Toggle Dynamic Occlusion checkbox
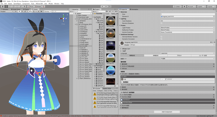Image resolution: width=217 pixels, height=117 pixels. tap(161, 39)
